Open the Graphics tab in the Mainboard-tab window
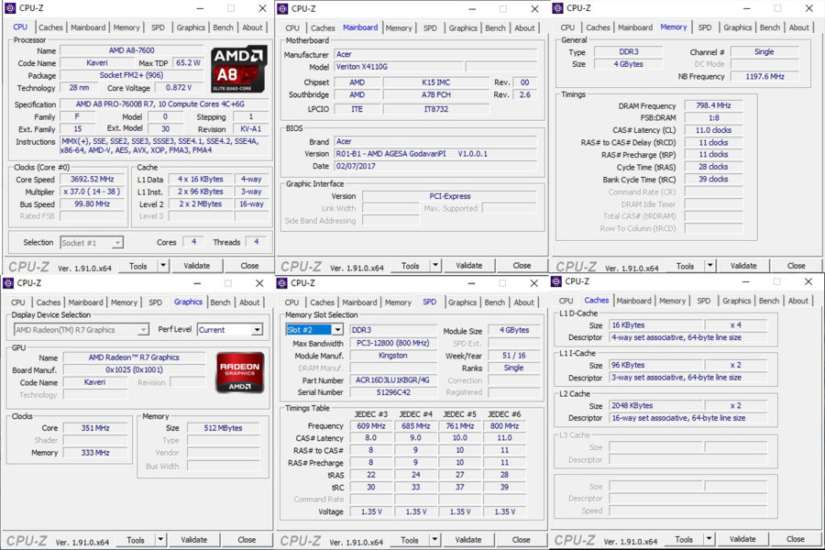The image size is (825, 550). point(463,27)
